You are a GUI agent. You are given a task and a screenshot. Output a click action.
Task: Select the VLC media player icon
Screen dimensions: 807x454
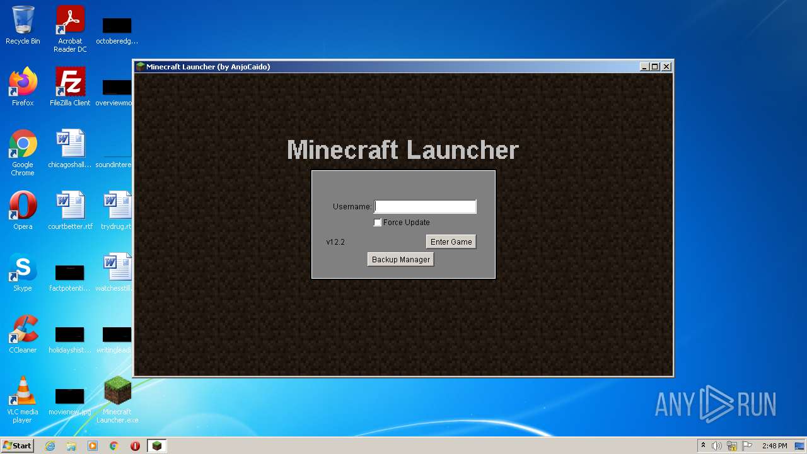23,400
